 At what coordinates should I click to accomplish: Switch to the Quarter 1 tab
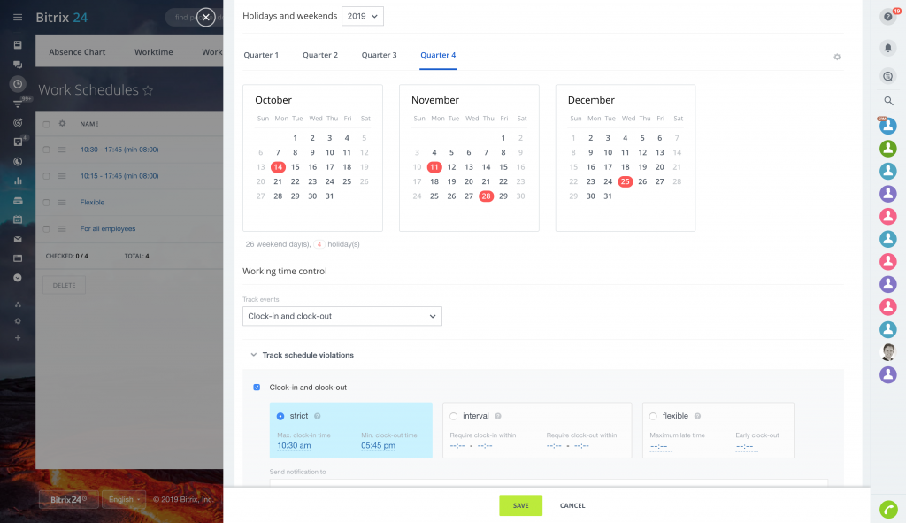(x=261, y=55)
